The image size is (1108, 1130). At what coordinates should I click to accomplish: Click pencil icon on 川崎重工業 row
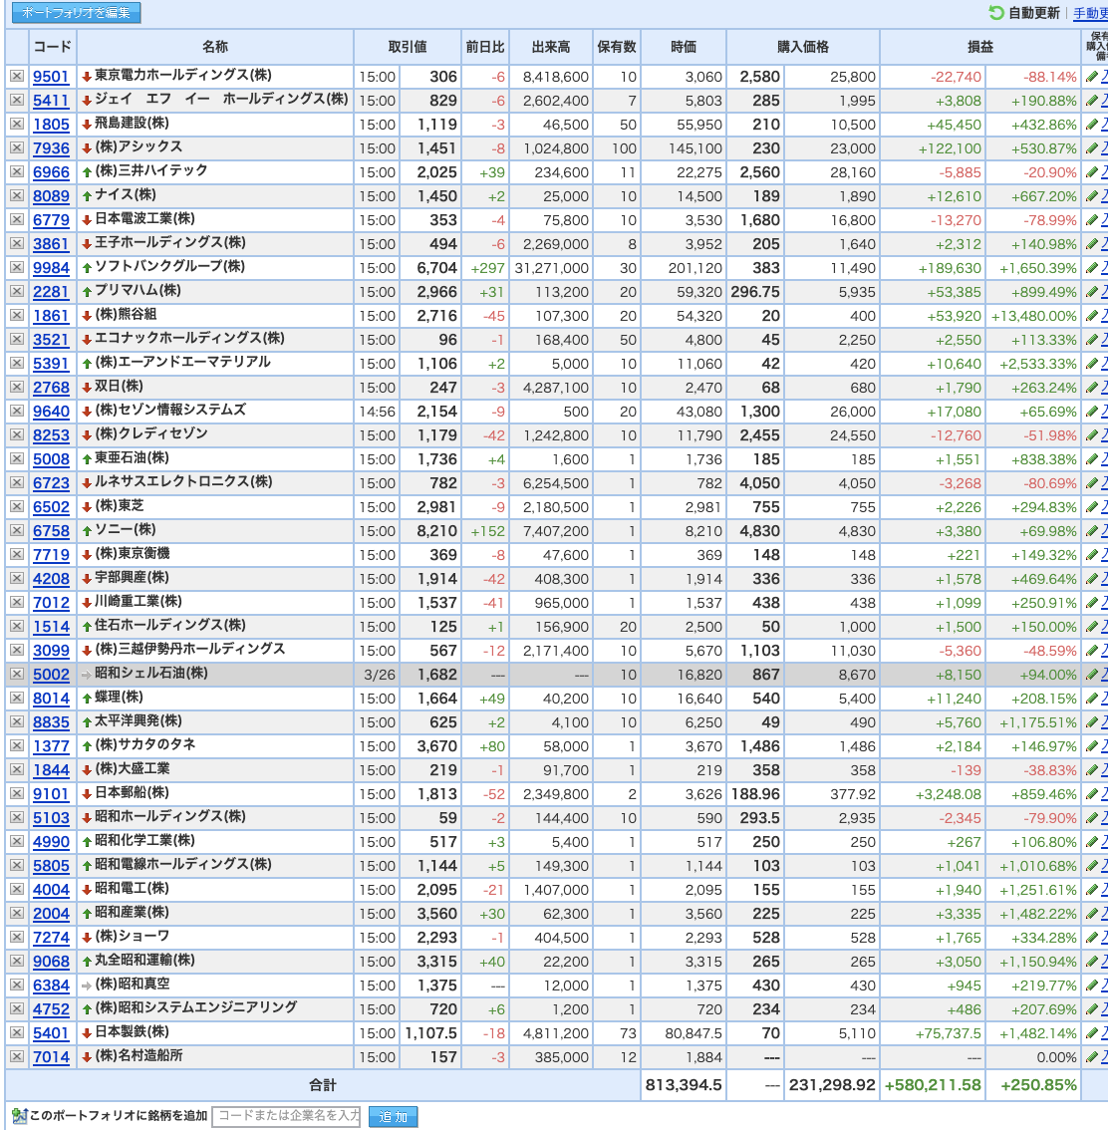(x=1092, y=603)
